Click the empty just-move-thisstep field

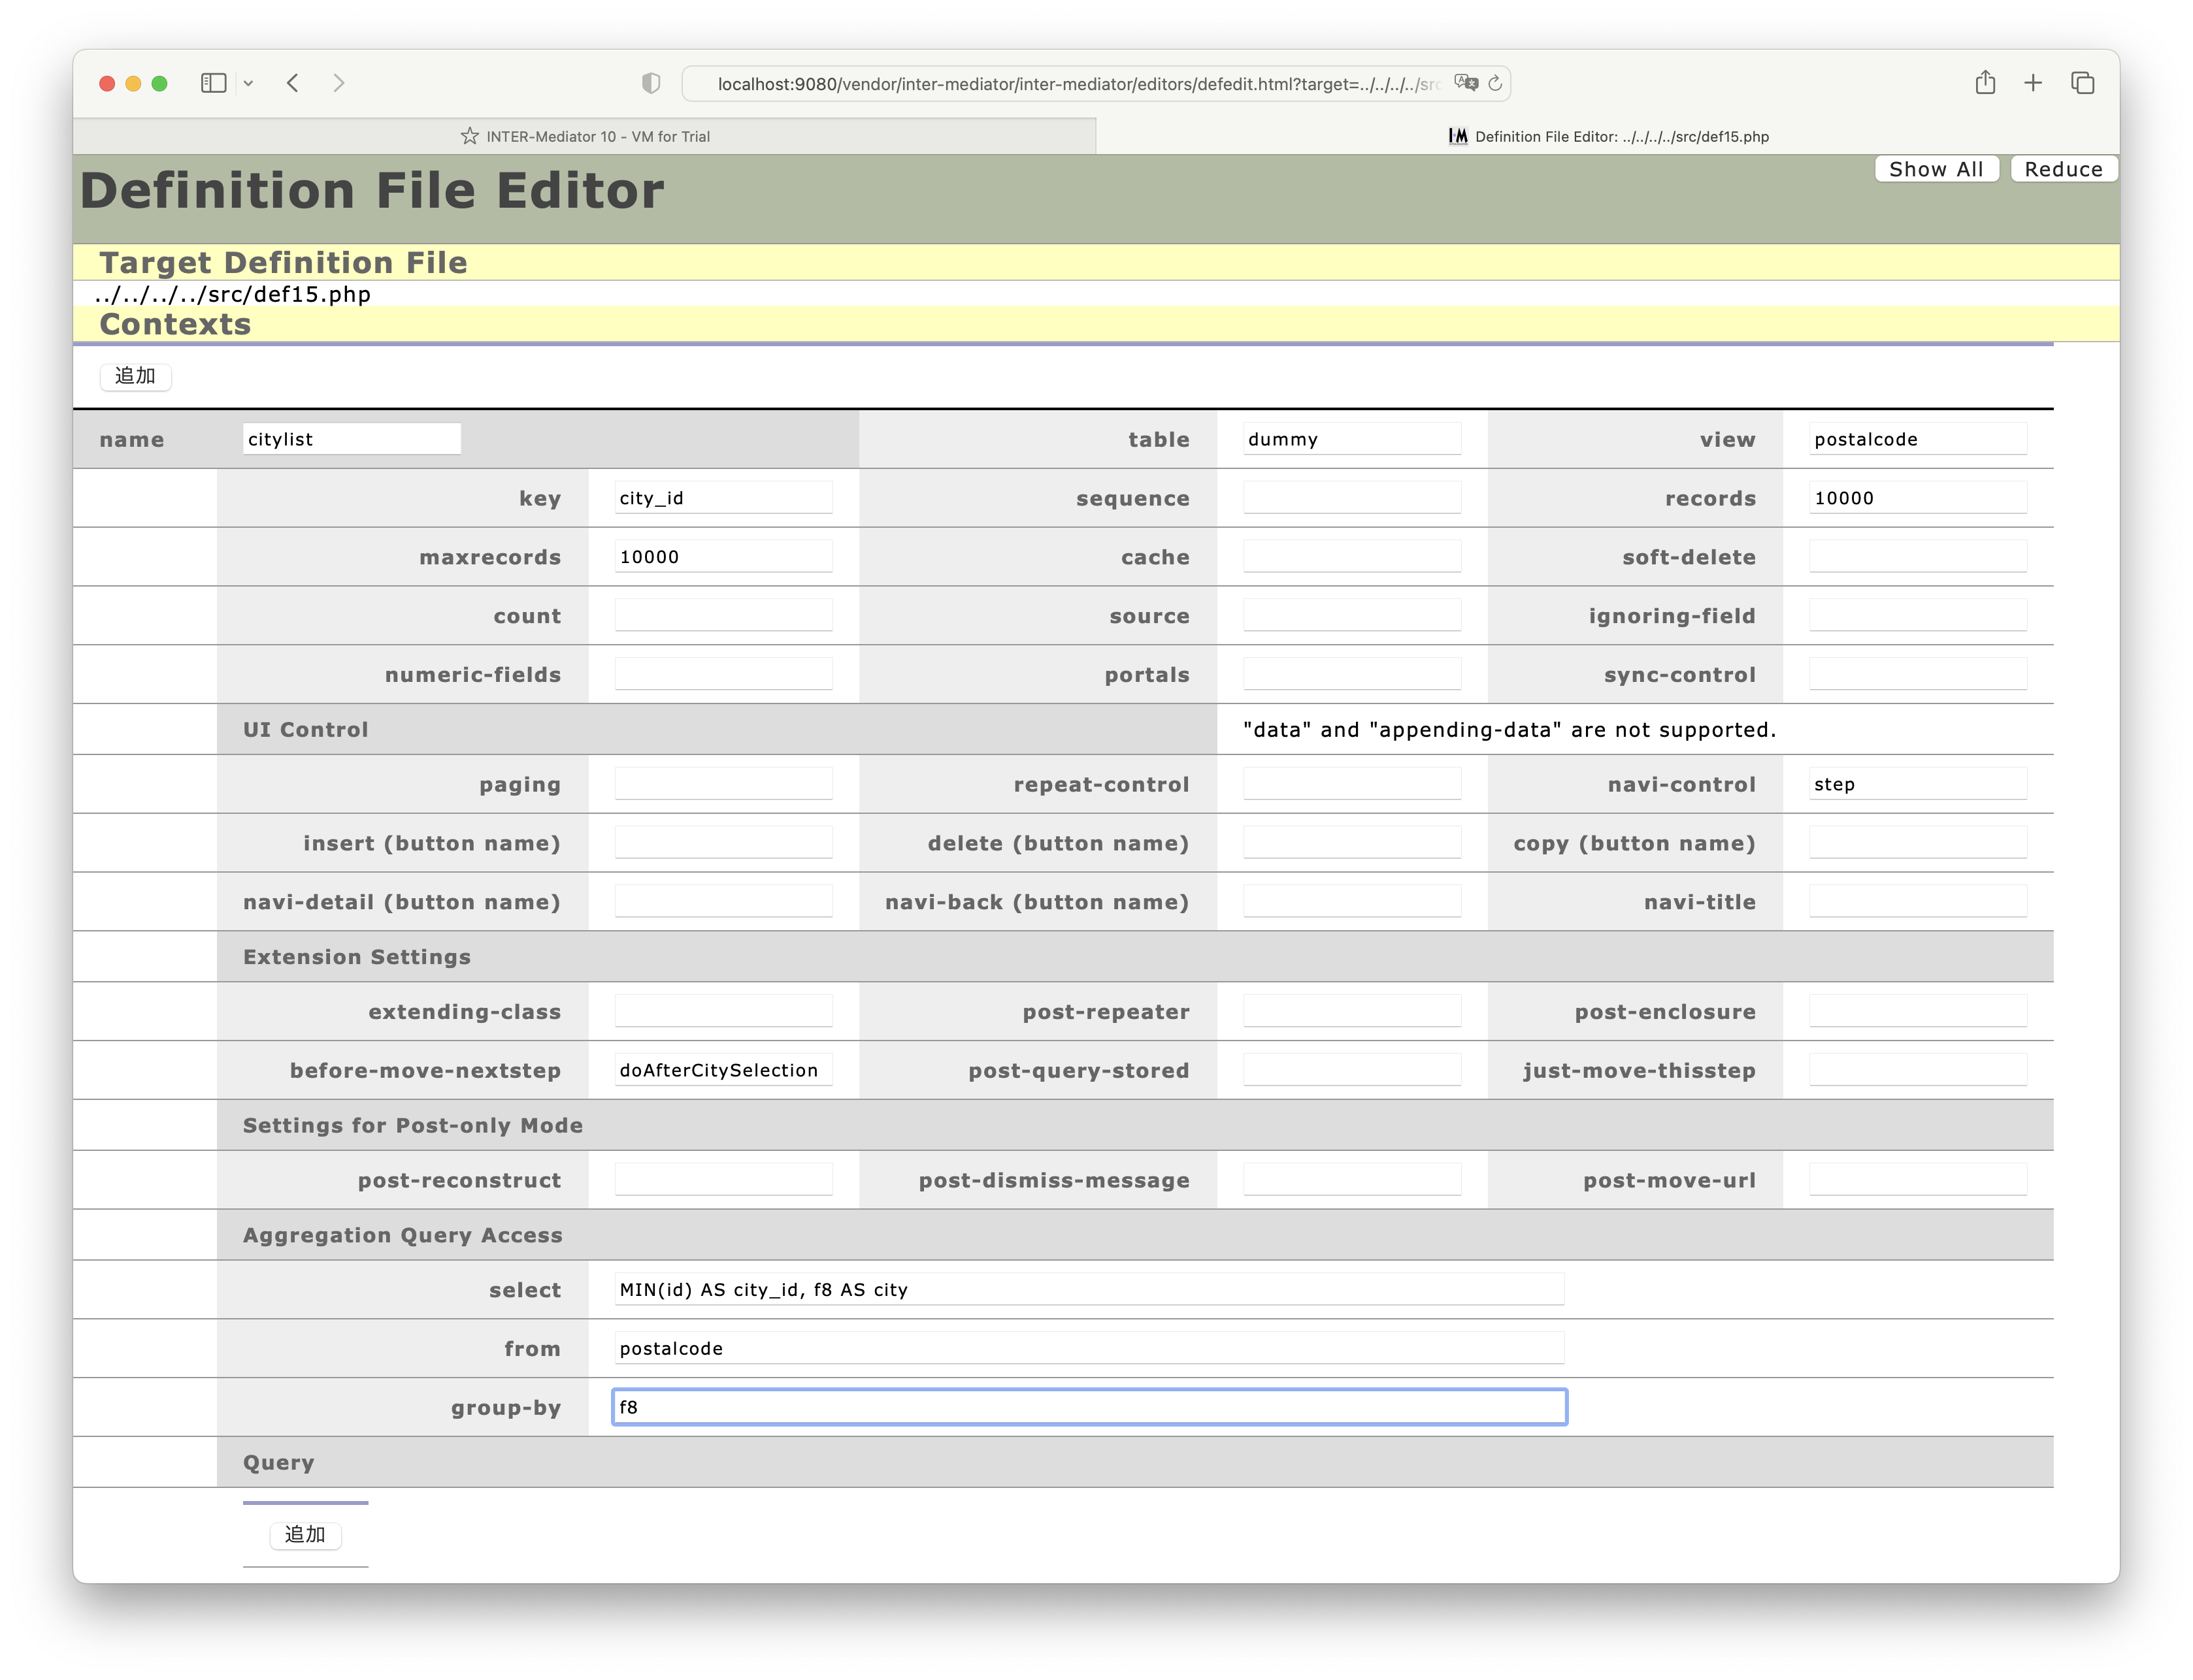[1918, 1070]
